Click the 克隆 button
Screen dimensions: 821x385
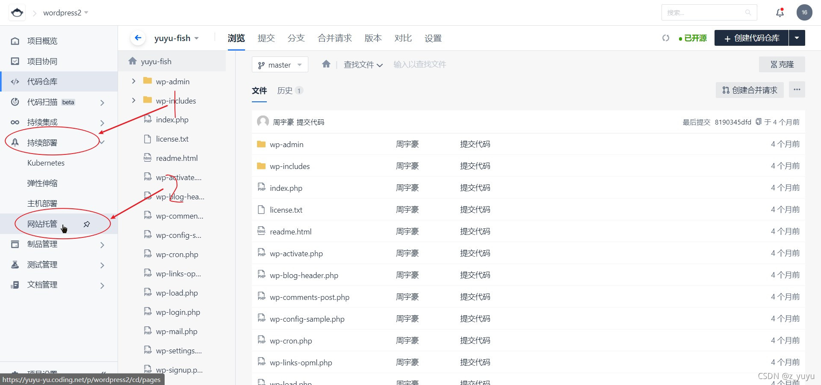point(782,64)
